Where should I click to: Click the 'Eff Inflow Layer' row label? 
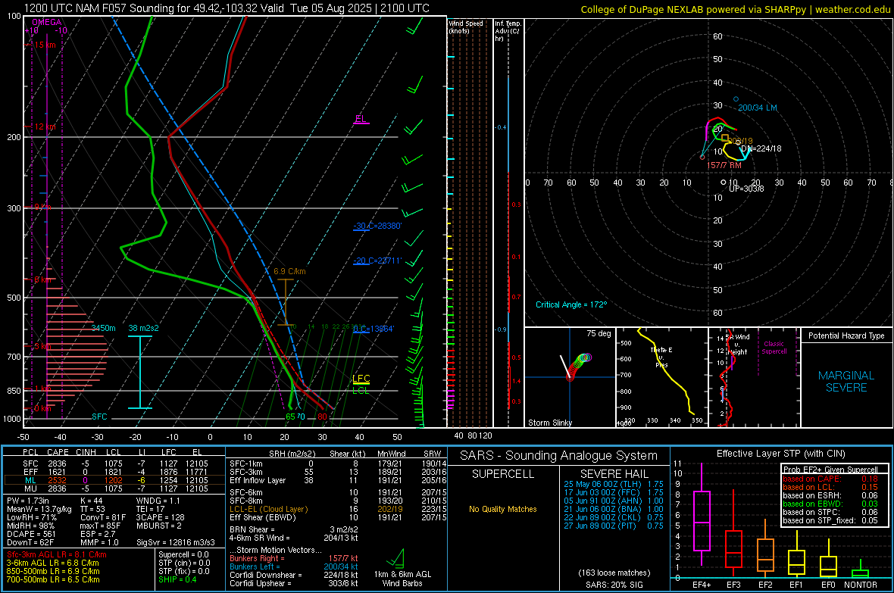pyautogui.click(x=258, y=480)
